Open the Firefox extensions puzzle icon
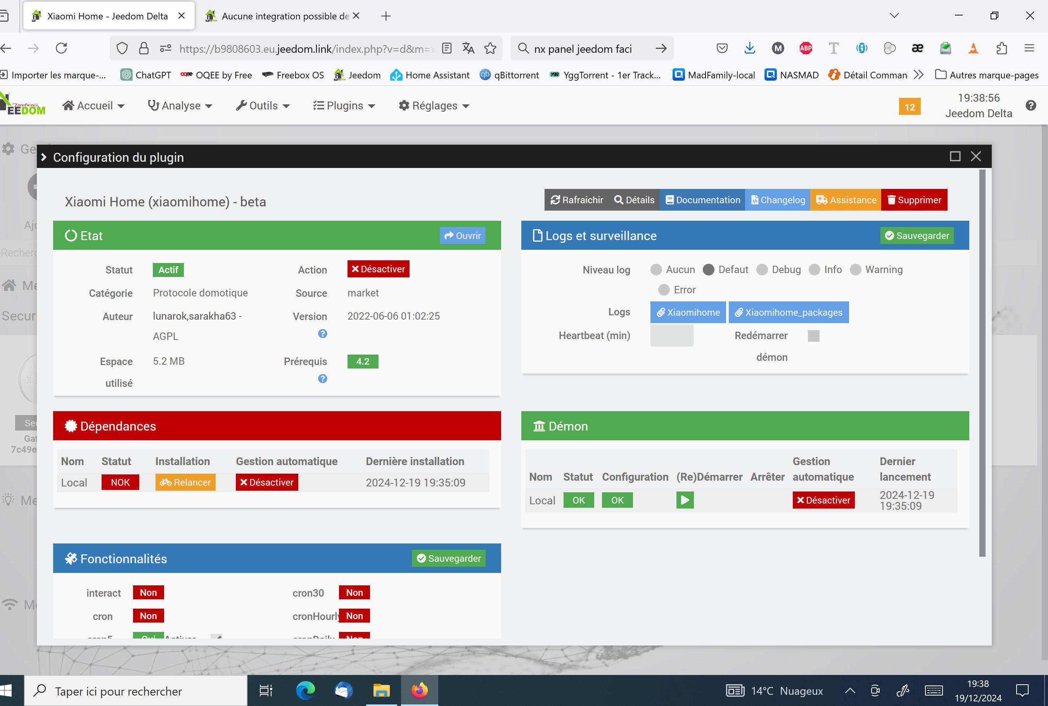The image size is (1048, 706). point(1001,48)
